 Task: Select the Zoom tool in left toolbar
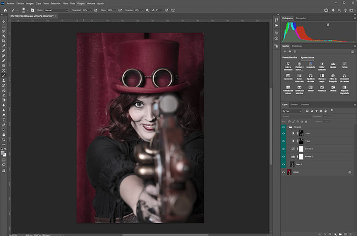pyautogui.click(x=4, y=140)
